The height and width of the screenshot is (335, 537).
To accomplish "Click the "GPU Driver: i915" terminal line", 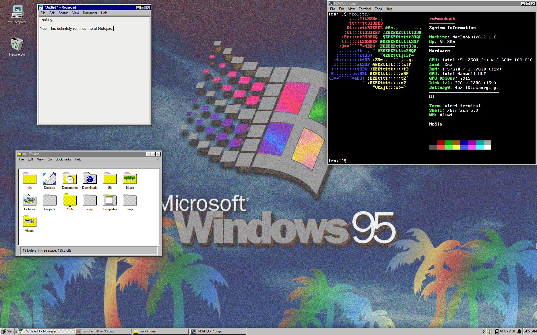I will (450, 78).
